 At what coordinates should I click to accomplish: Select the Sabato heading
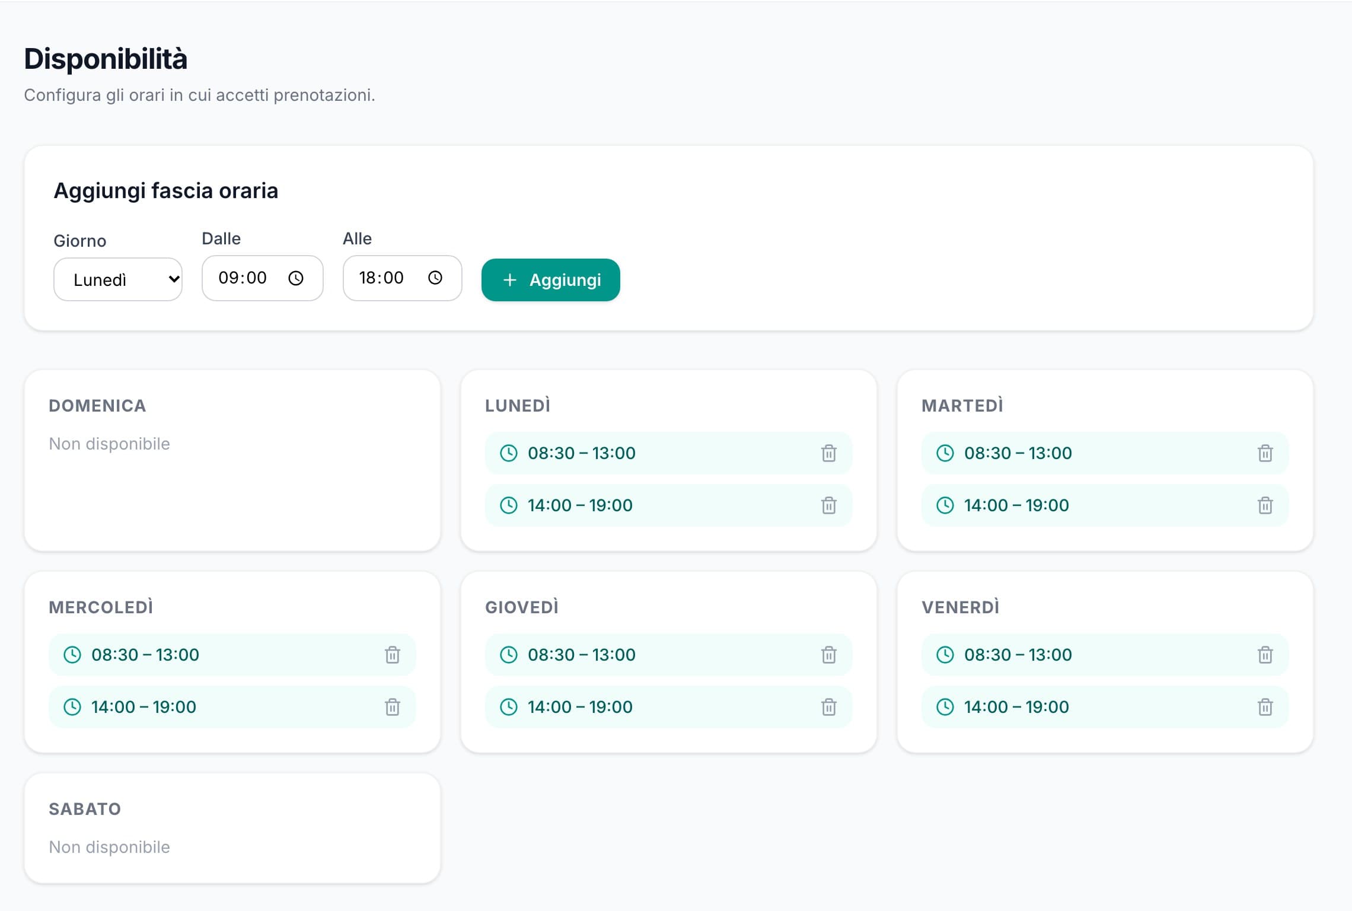[85, 809]
